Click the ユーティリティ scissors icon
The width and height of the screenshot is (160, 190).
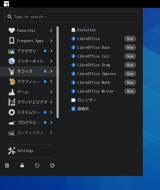tap(12, 133)
